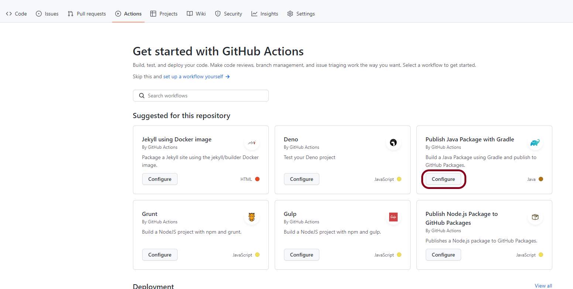The width and height of the screenshot is (573, 289).
Task: Configure the Grunt workflow
Action: click(x=160, y=255)
